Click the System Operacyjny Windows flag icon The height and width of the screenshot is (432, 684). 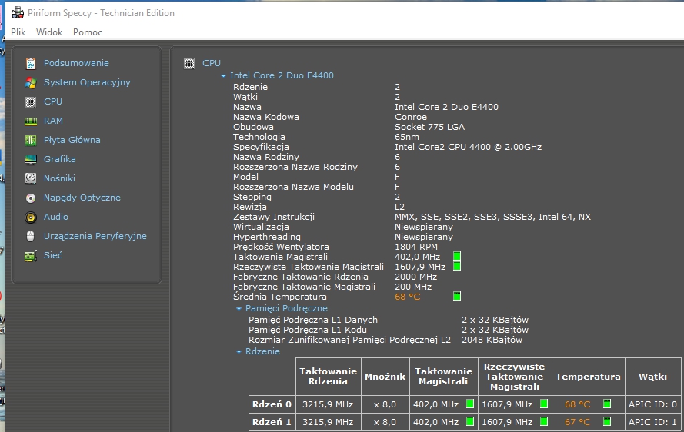point(31,83)
